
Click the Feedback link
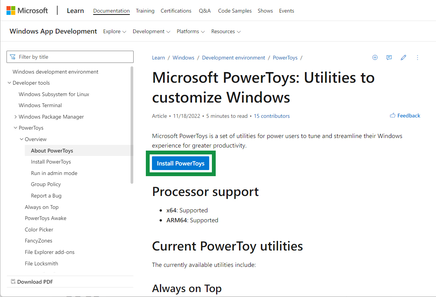point(405,116)
